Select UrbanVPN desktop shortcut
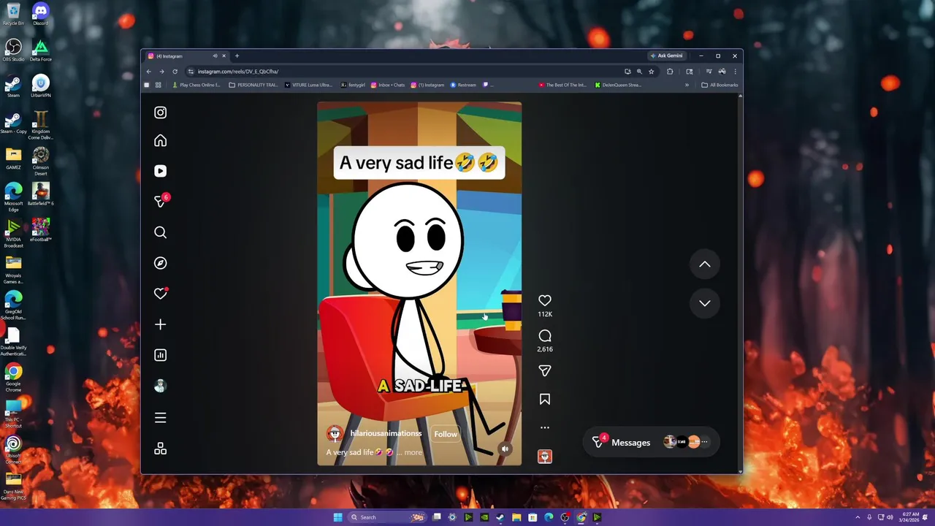This screenshot has width=935, height=526. (x=40, y=86)
